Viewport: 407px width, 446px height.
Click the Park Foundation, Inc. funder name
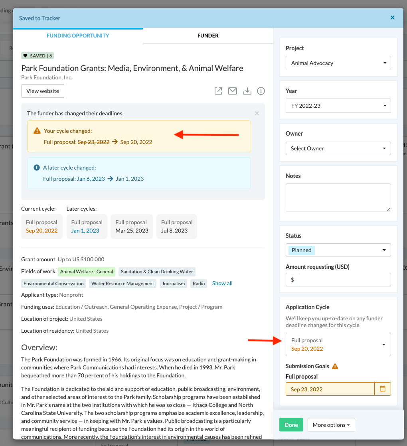[47, 77]
